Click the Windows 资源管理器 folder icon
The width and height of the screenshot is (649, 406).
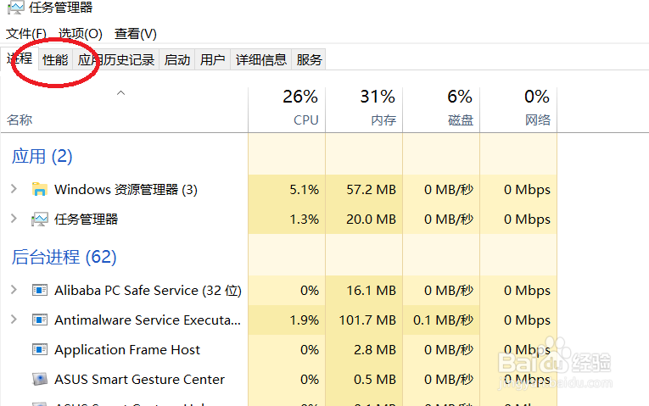pos(39,189)
